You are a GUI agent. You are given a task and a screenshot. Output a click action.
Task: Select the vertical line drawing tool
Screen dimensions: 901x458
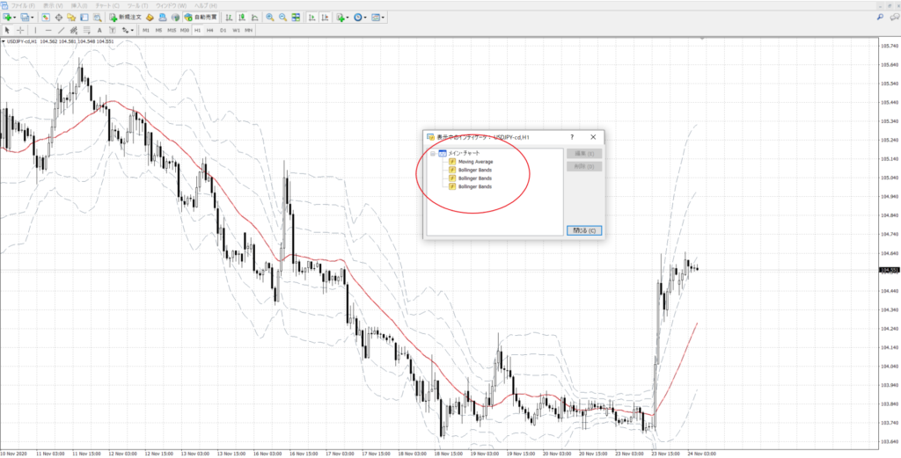[35, 30]
